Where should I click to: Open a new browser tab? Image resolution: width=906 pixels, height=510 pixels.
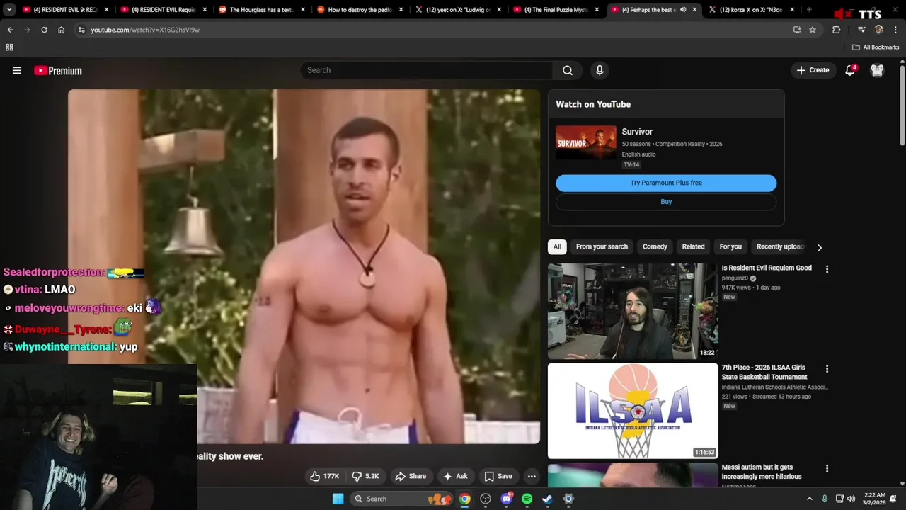click(809, 10)
